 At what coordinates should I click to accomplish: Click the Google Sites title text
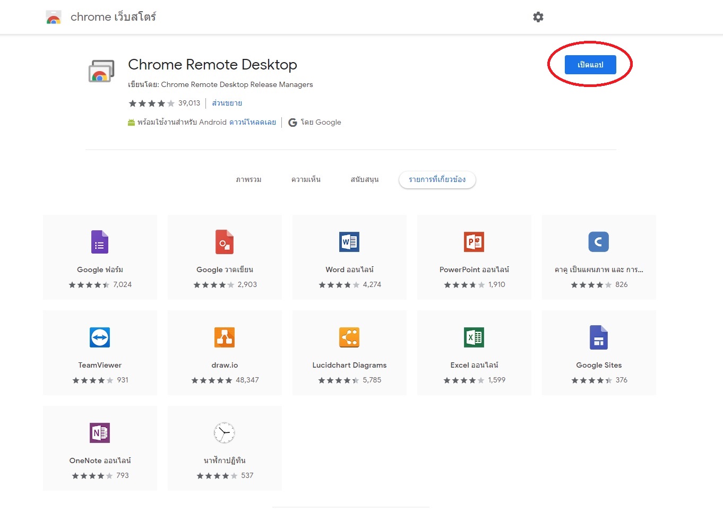tap(599, 365)
